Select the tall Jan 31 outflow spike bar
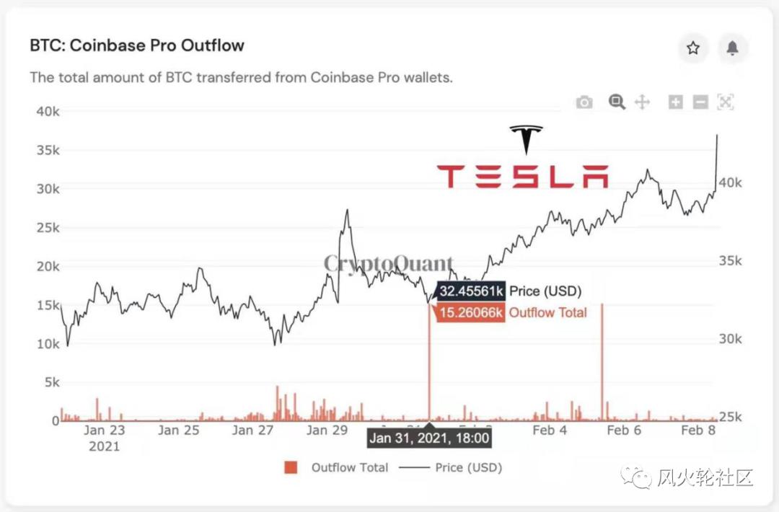 tap(430, 361)
